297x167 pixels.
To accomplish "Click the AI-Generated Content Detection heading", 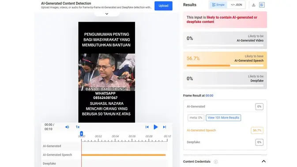I will click(x=66, y=3).
